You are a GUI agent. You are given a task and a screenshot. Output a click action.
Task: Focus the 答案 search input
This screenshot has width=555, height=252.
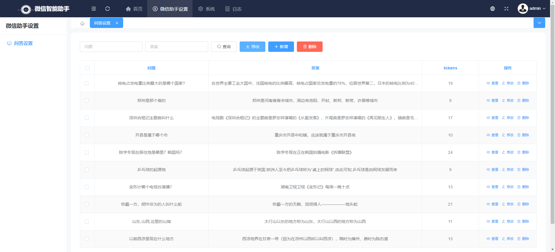177,47
